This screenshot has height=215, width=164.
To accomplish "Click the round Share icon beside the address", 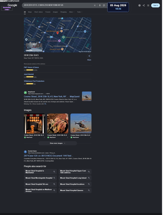I will pos(89,56).
